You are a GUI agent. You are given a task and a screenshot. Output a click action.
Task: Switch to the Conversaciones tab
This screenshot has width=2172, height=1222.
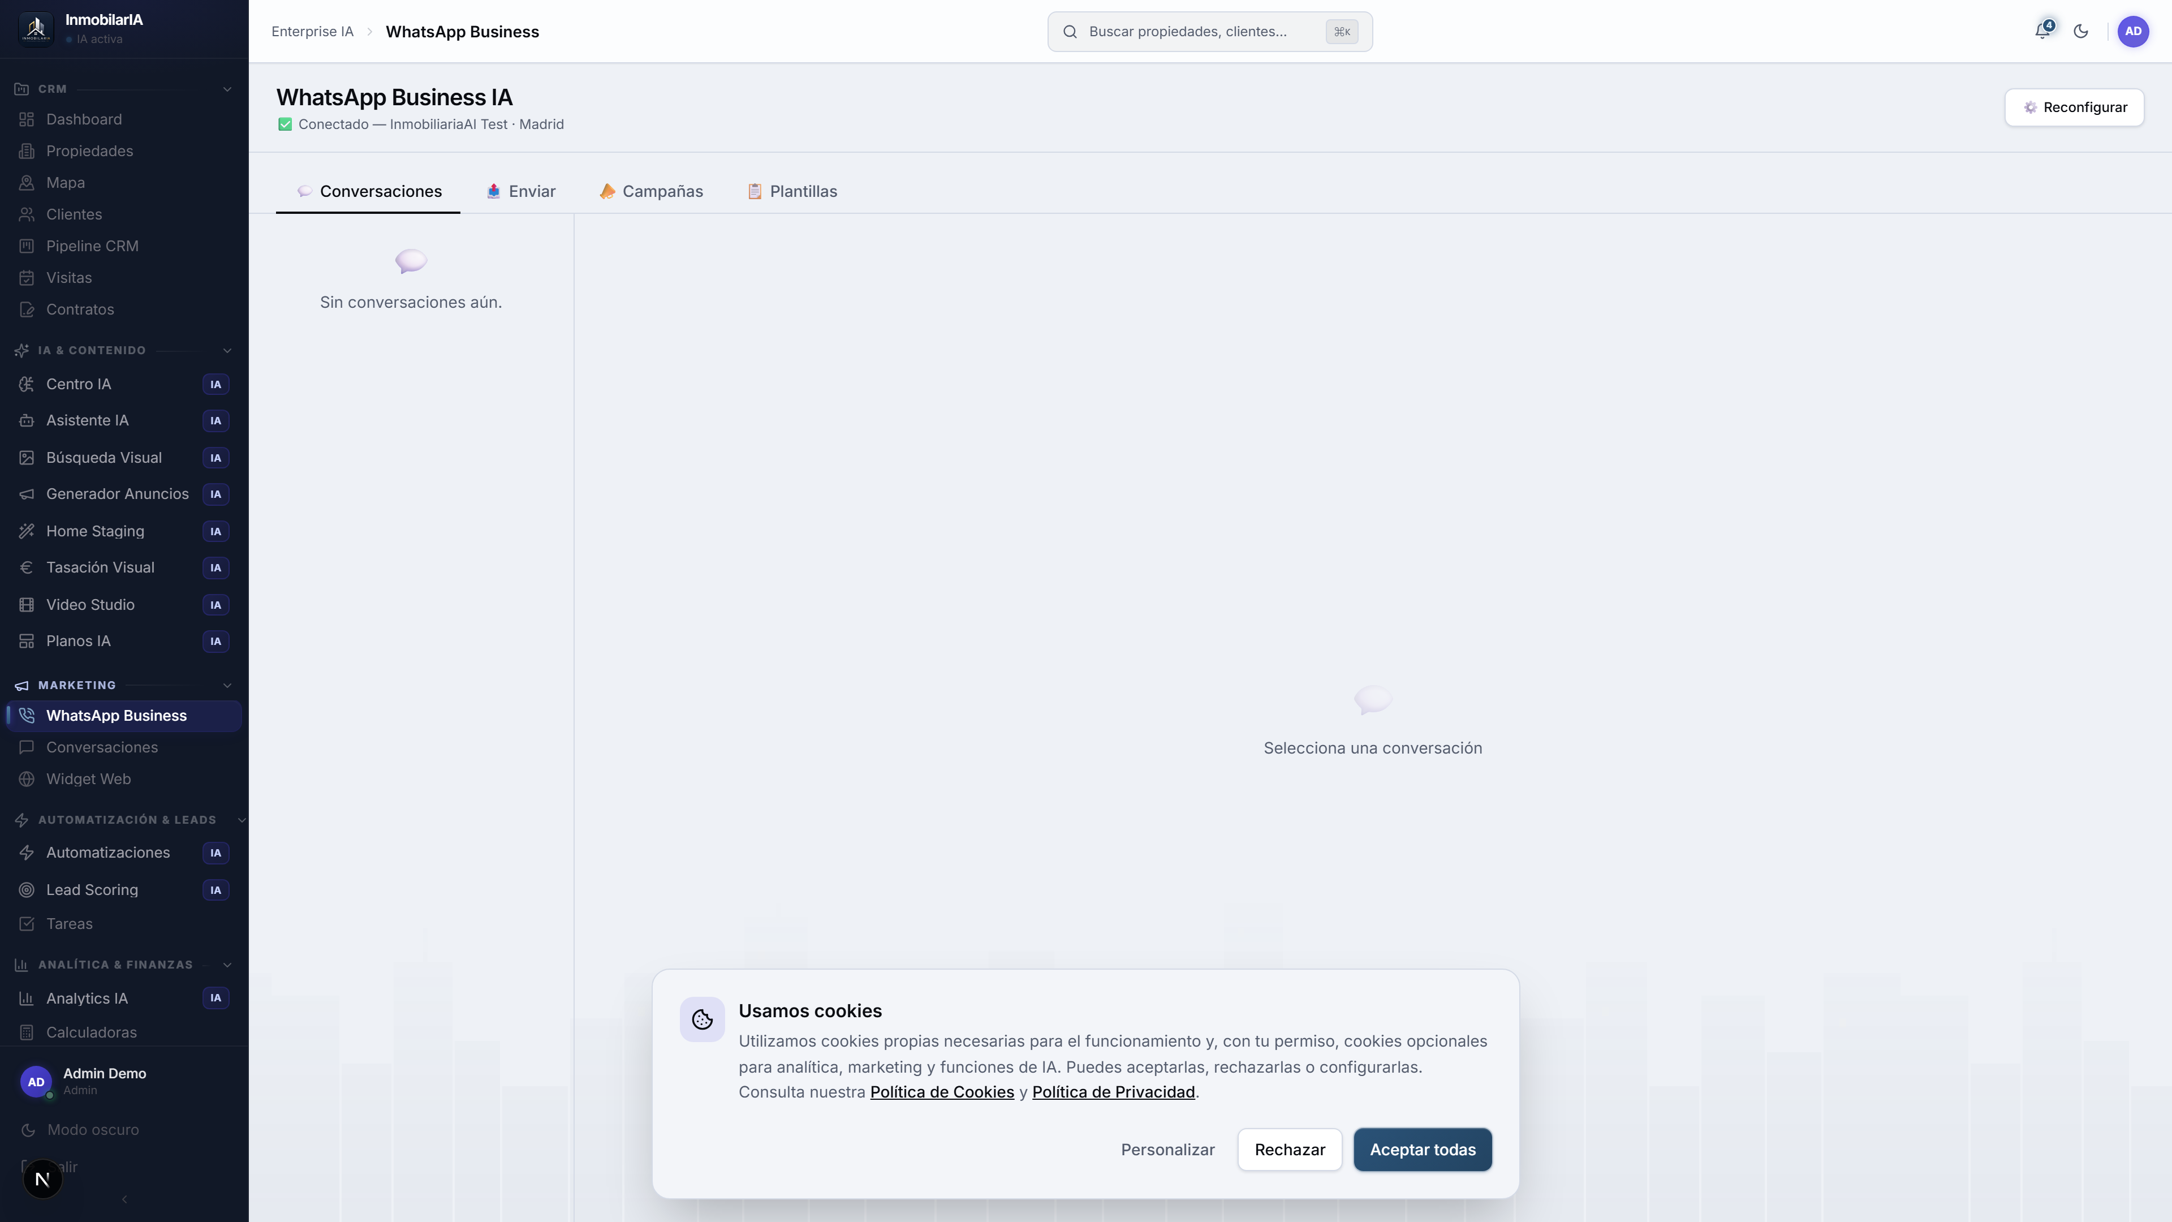[x=368, y=191]
